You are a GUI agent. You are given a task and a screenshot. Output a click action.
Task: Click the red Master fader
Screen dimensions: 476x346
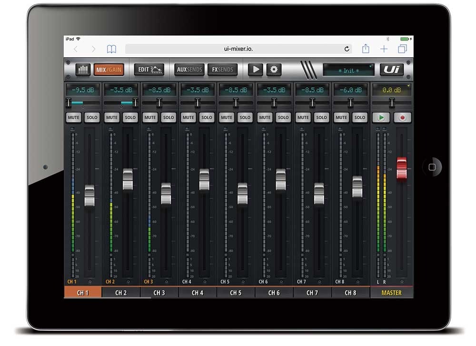401,169
